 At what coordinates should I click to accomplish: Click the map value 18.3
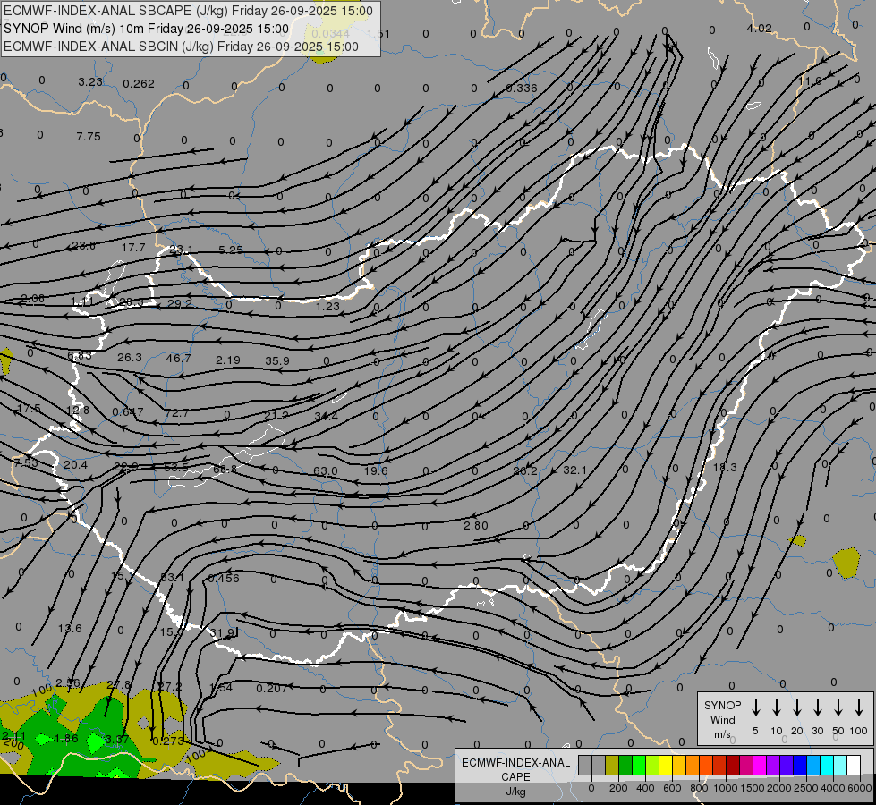click(x=725, y=467)
